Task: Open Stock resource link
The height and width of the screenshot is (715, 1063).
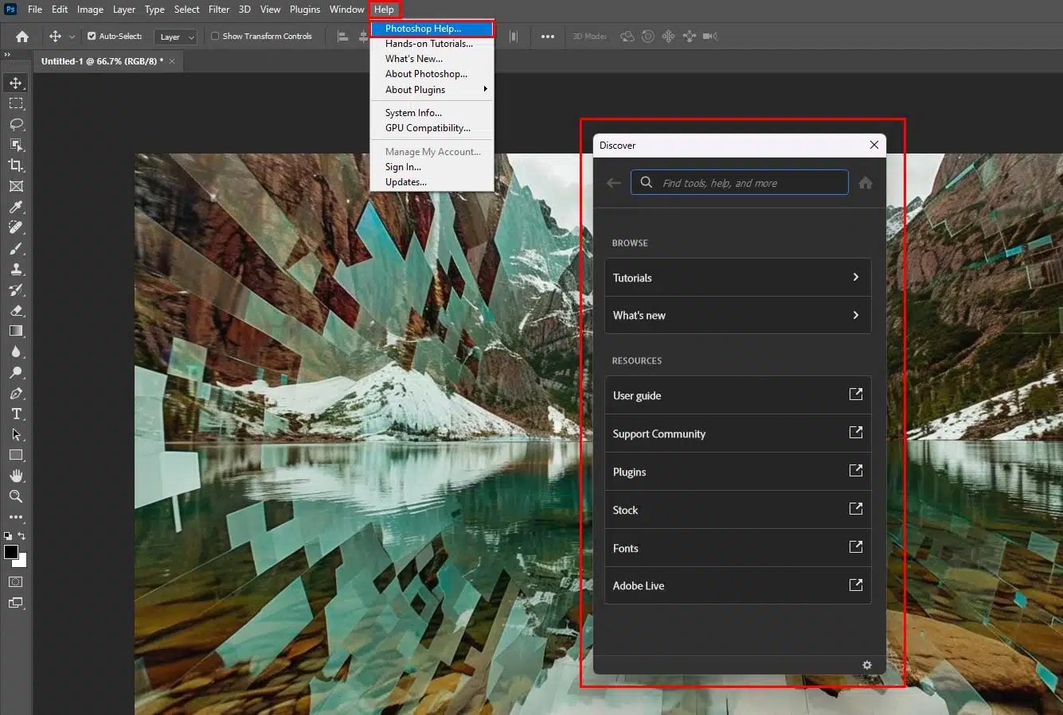Action: [x=738, y=510]
